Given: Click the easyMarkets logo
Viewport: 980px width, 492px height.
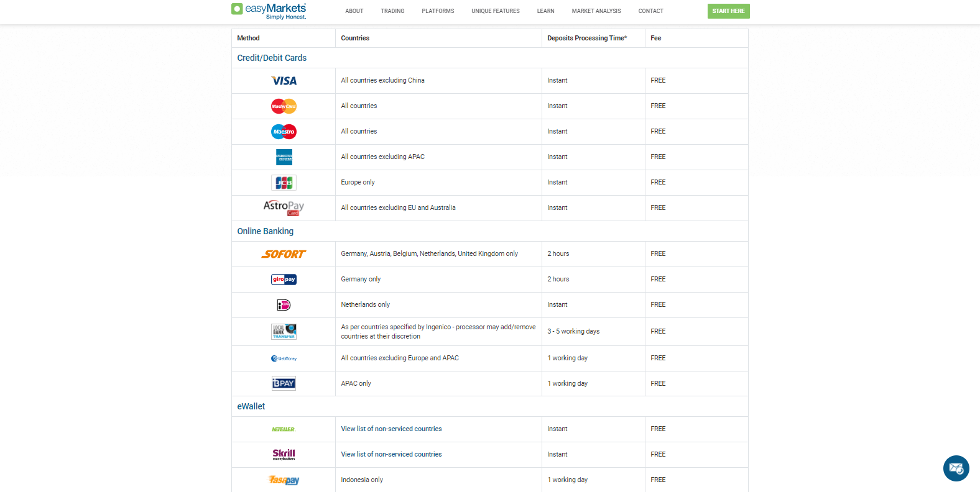Looking at the screenshot, I should click(269, 11).
